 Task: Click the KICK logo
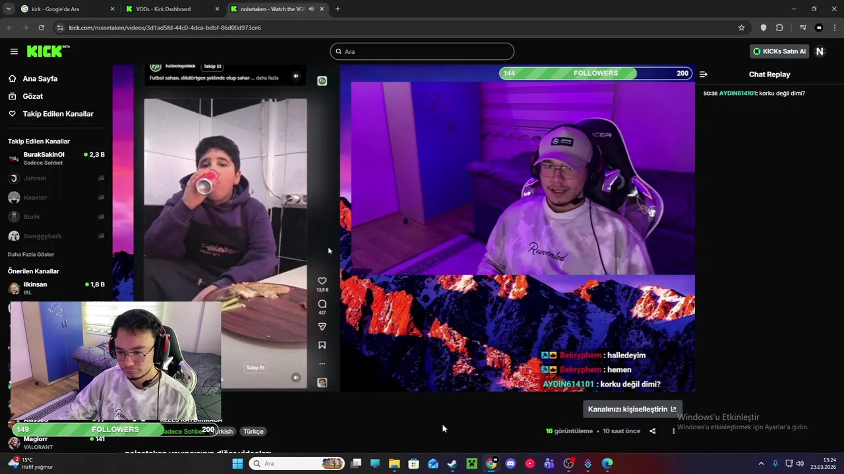pyautogui.click(x=48, y=51)
